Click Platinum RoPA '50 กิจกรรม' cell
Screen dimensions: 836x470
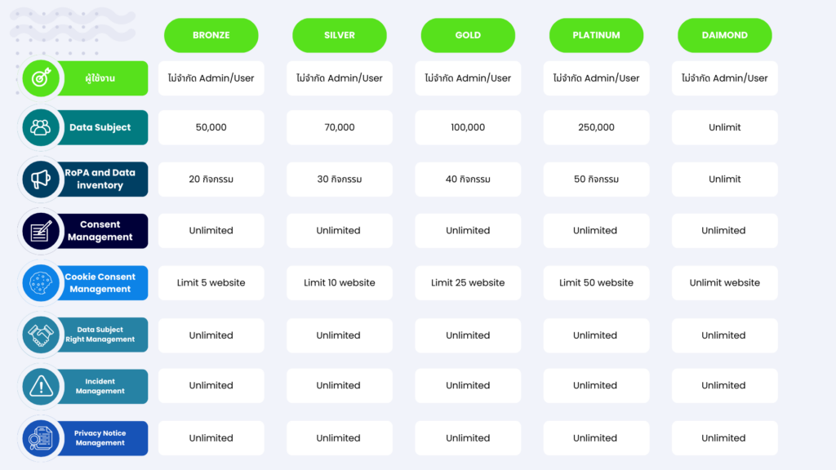[x=596, y=180]
